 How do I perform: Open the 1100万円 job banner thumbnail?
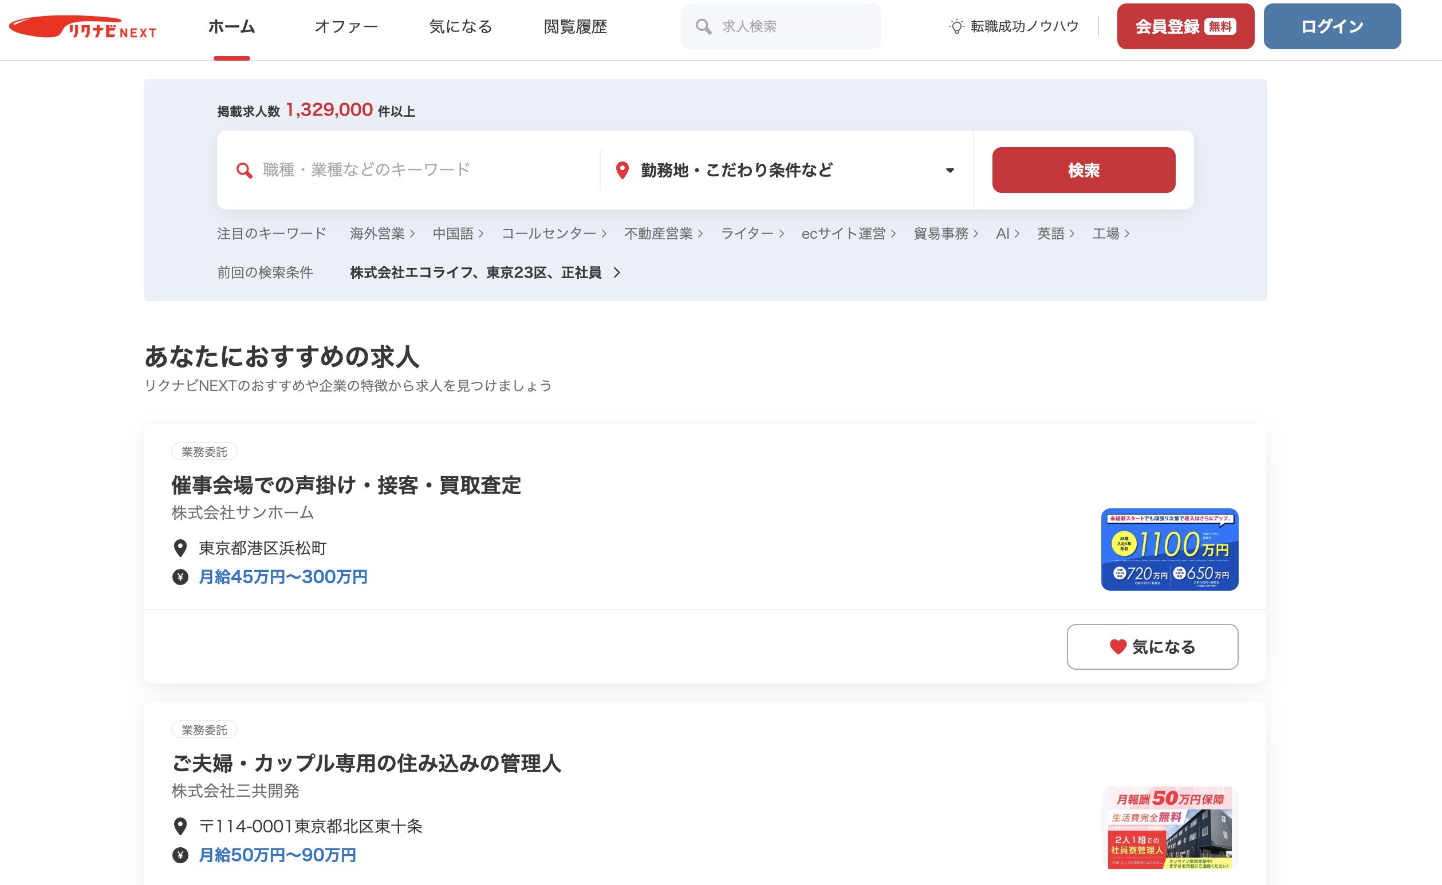pos(1169,549)
